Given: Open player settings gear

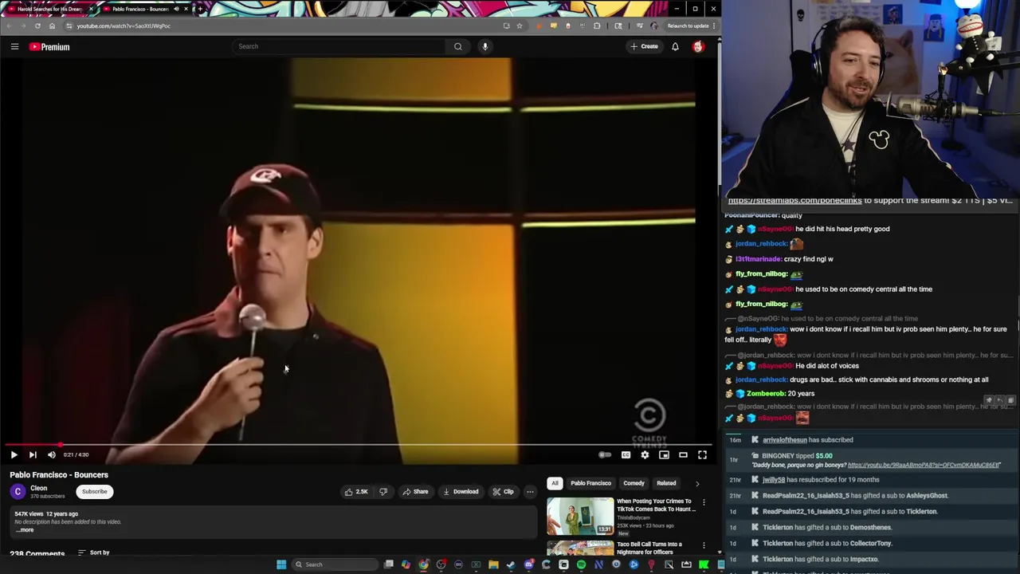Looking at the screenshot, I should point(645,454).
